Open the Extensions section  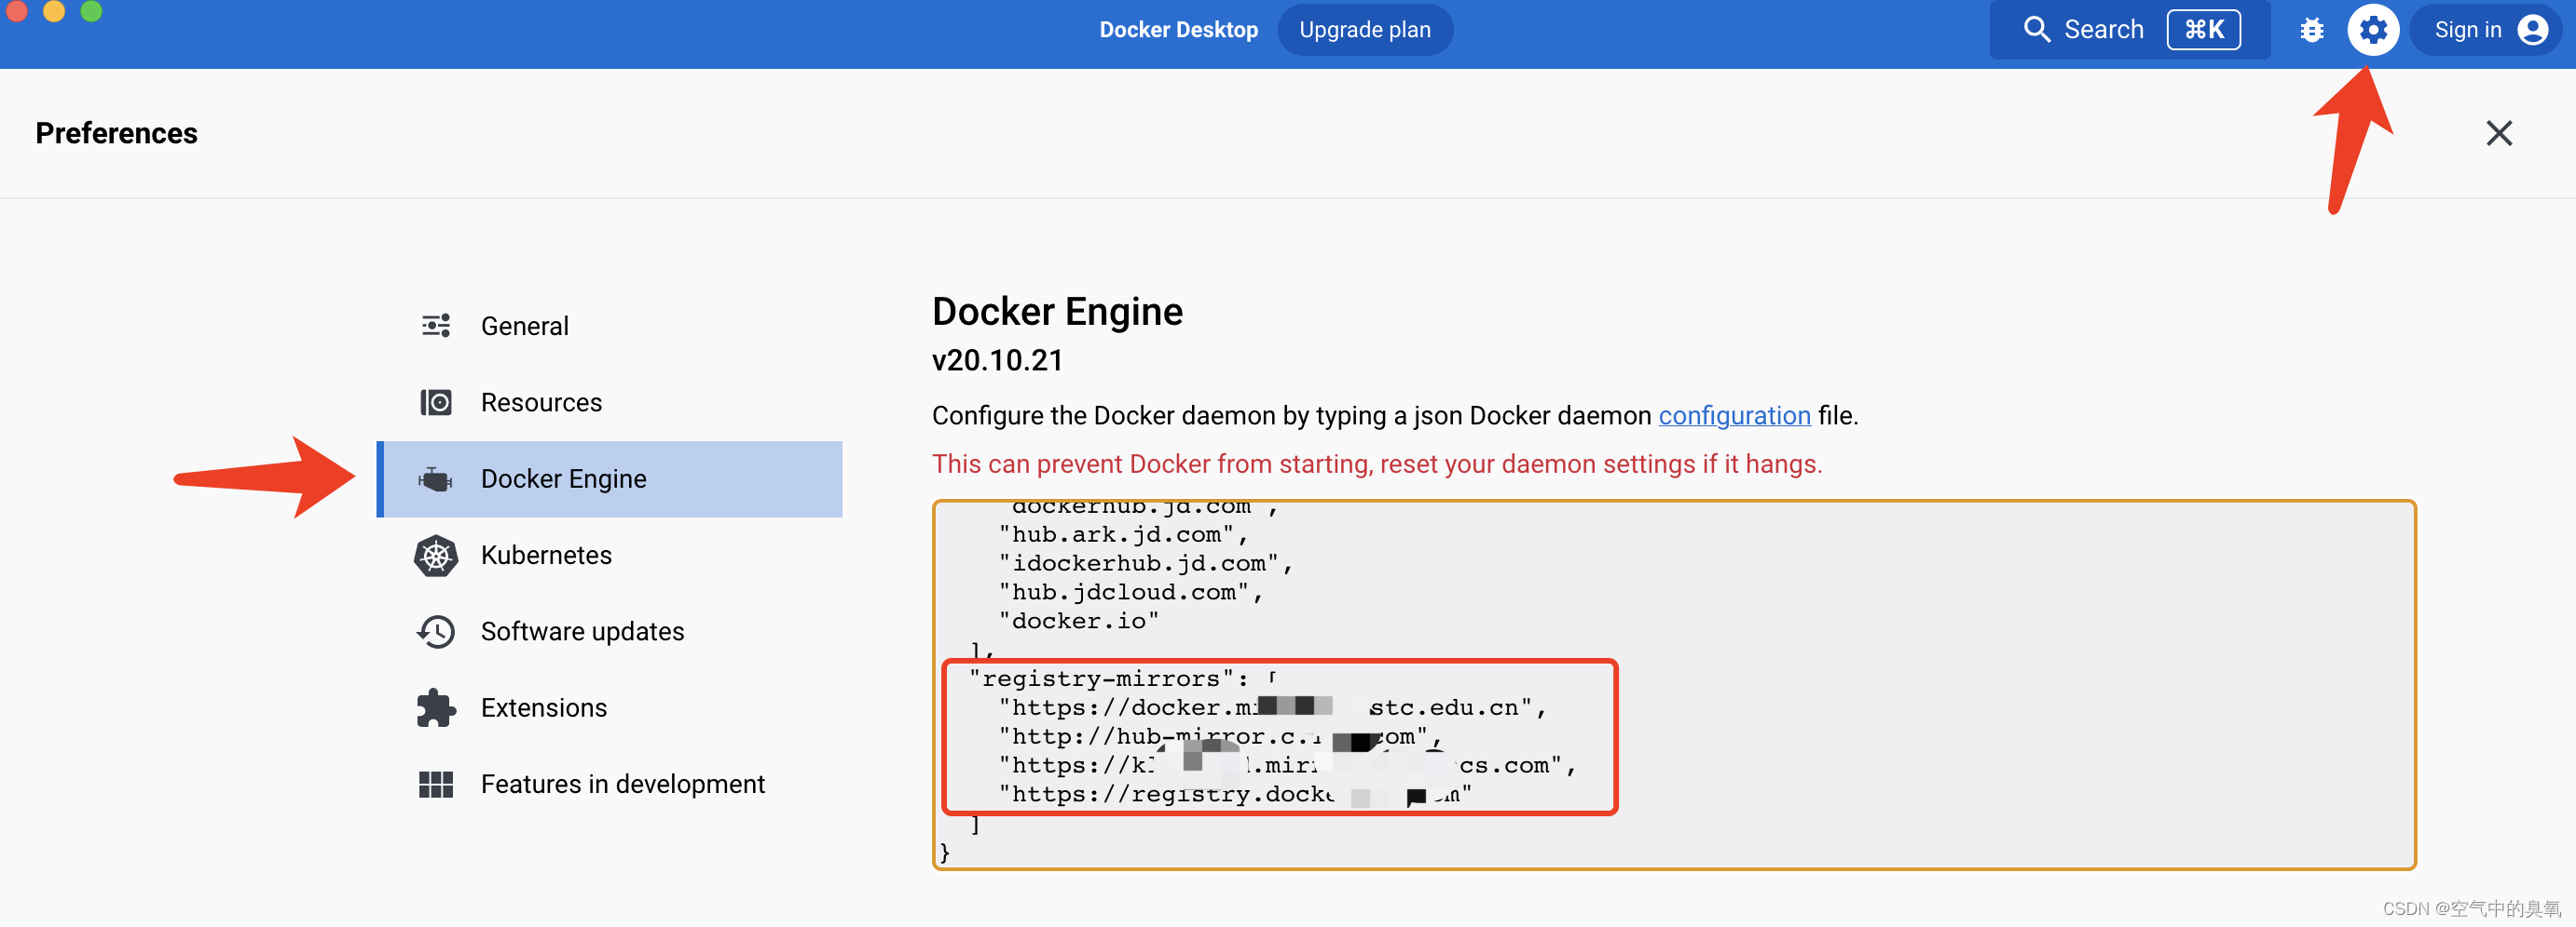pos(610,707)
